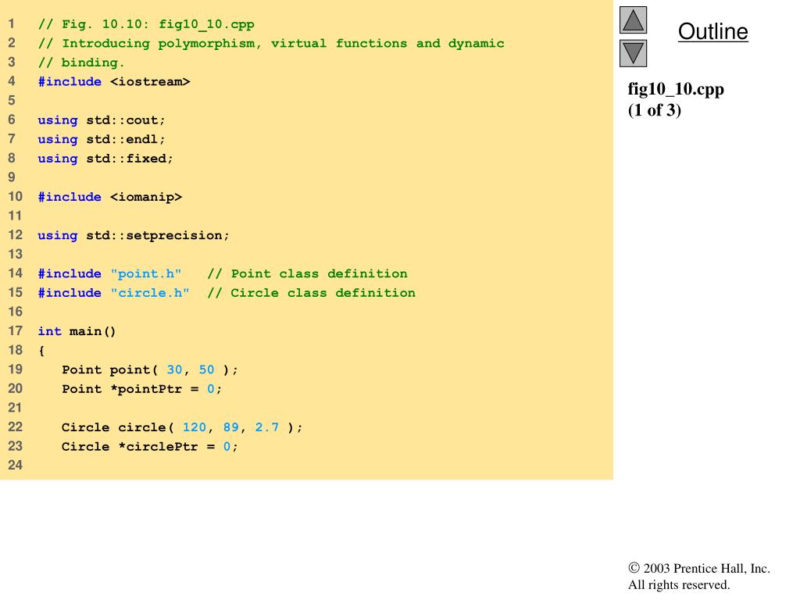Viewport: 800px width, 600px height.
Task: Click the up arrow navigation icon
Action: 633,20
